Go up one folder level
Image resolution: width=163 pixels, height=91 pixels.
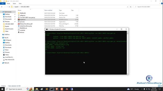click(x=9, y=7)
